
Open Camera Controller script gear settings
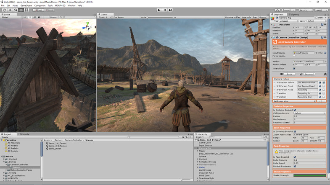click(x=325, y=37)
